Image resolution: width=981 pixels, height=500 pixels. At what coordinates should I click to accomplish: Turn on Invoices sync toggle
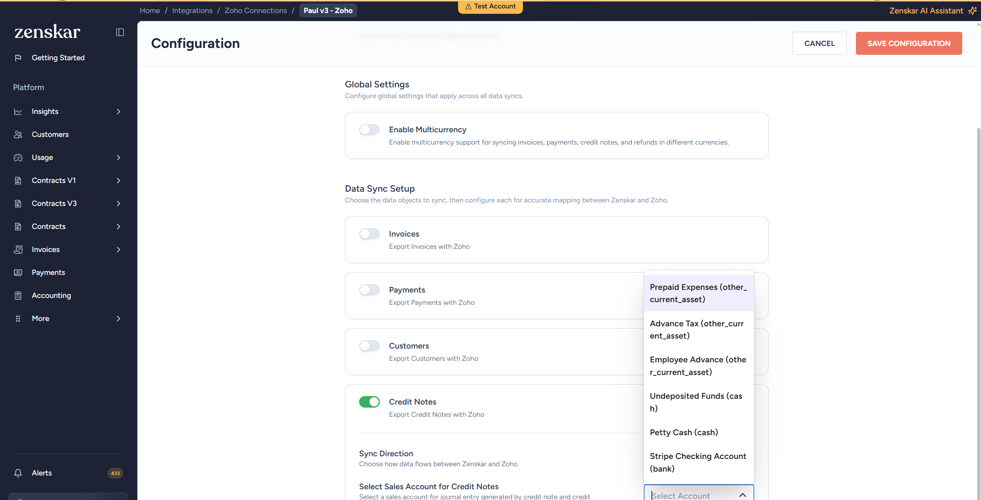(369, 234)
